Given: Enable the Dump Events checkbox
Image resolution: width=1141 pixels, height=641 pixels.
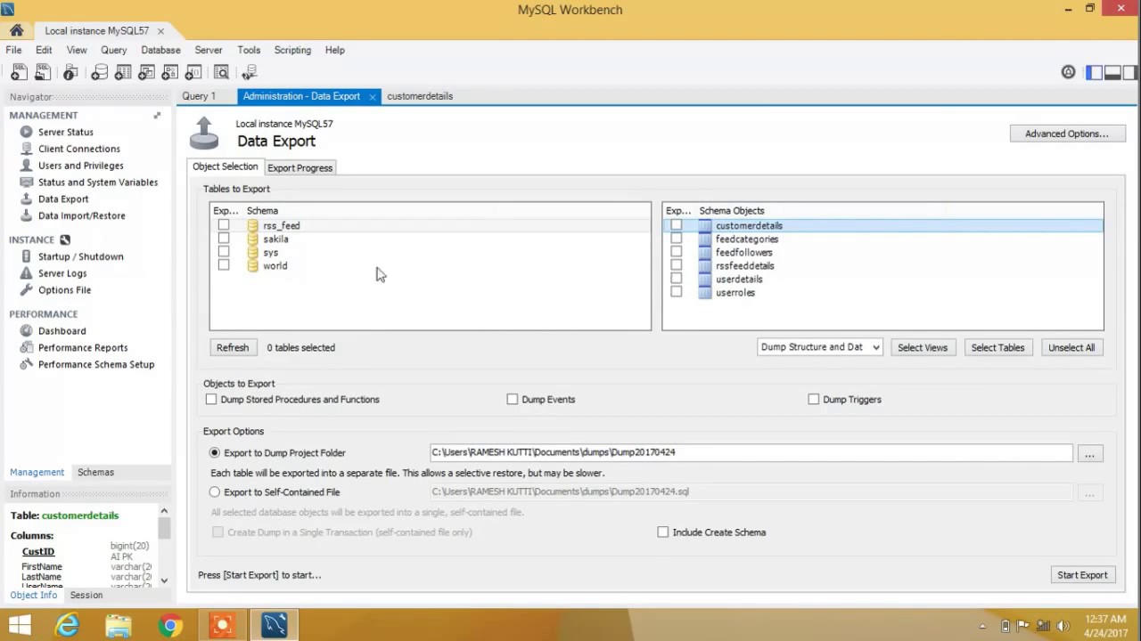Looking at the screenshot, I should (x=513, y=400).
